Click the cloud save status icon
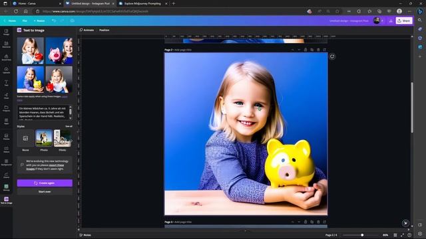Viewport: 426px width, 239px height. [x=72, y=21]
